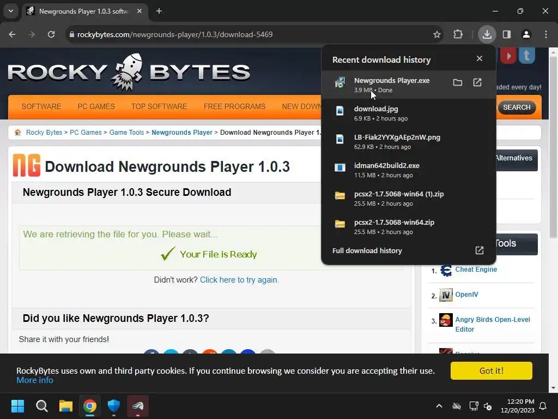This screenshot has width=558, height=419.
Task: Go to Game Tools breadcrumb link
Action: point(126,133)
